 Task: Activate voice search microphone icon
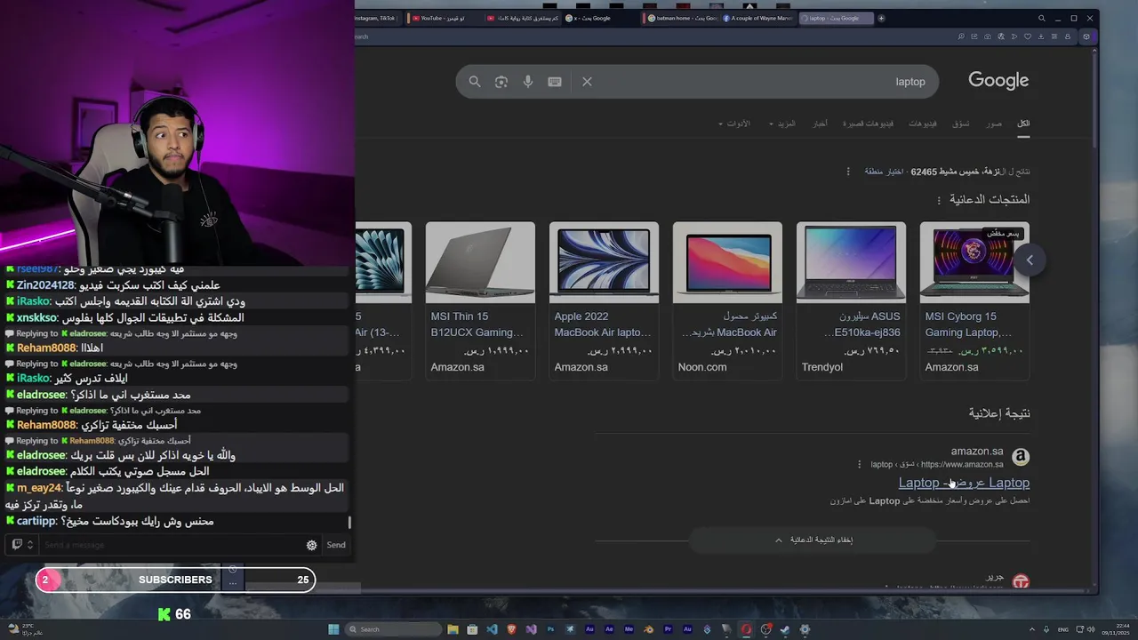pyautogui.click(x=528, y=82)
